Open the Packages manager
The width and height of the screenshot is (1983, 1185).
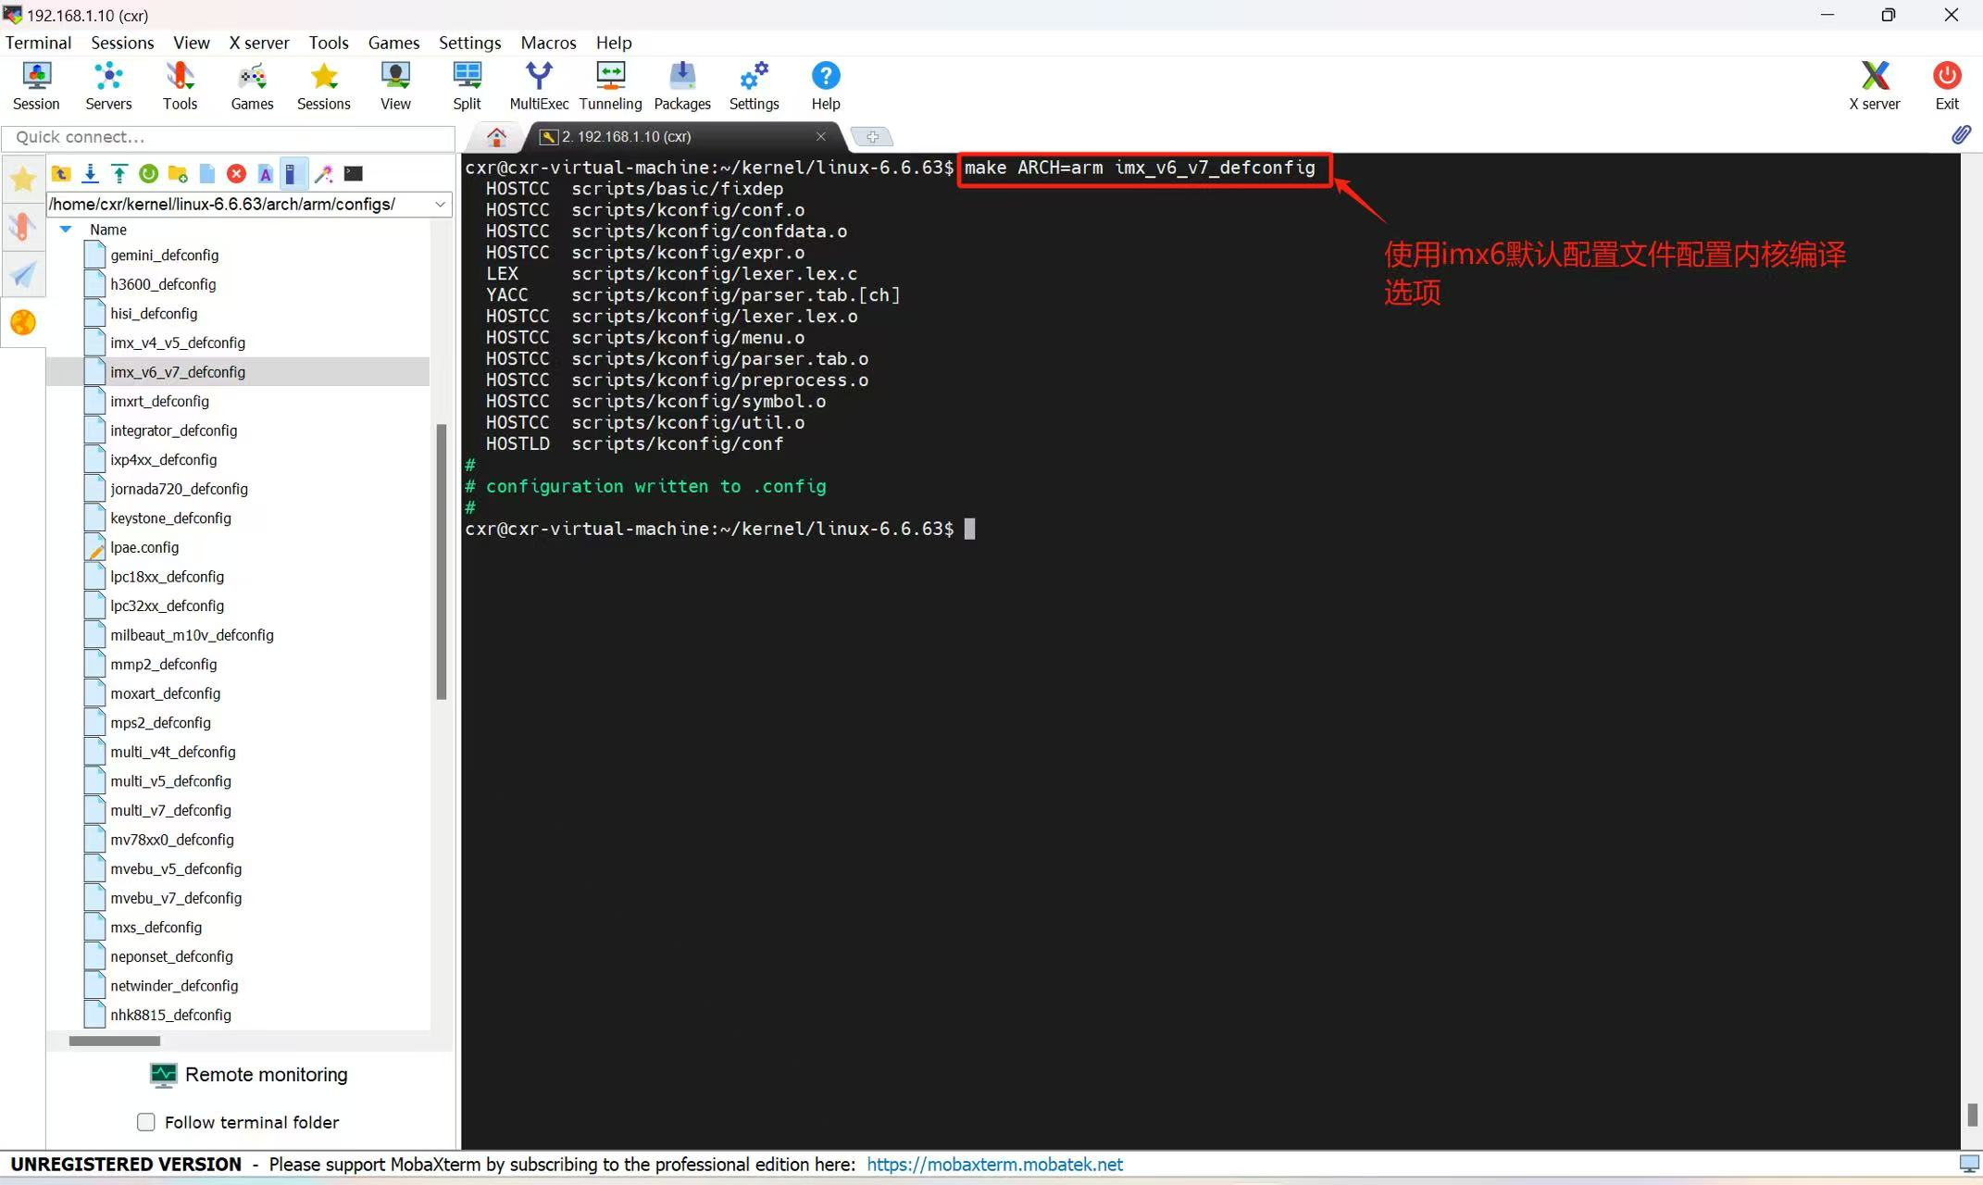coord(682,85)
